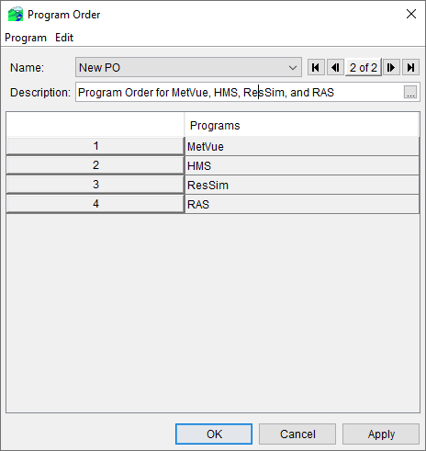The width and height of the screenshot is (426, 451).
Task: Open the Program menu
Action: 26,38
